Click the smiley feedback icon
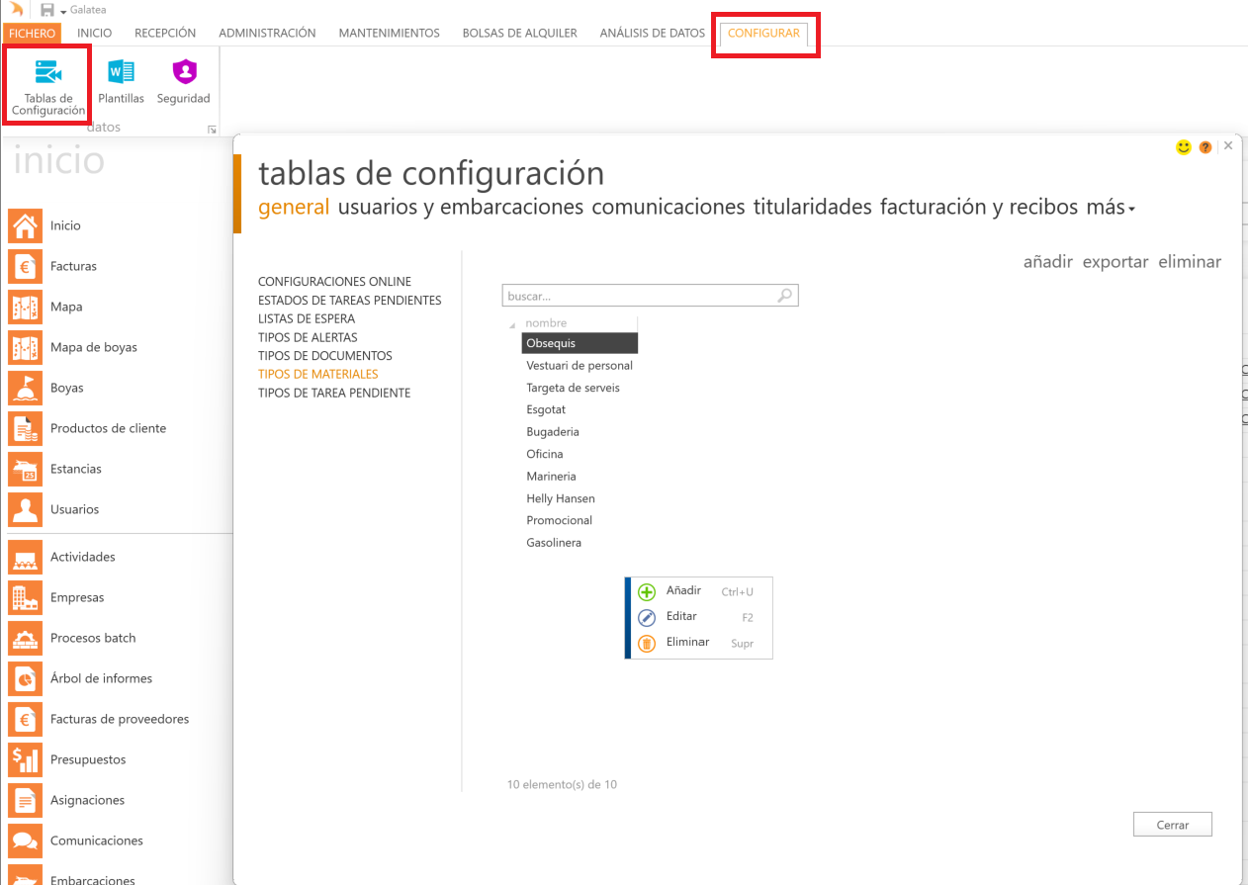The height and width of the screenshot is (885, 1248). [x=1183, y=147]
